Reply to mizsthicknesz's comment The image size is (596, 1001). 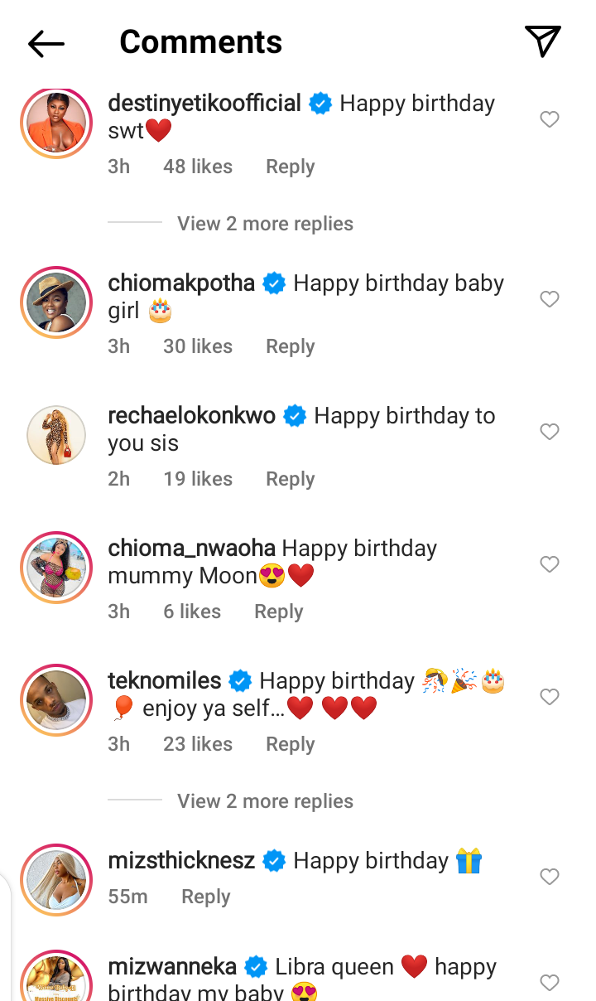tap(205, 897)
